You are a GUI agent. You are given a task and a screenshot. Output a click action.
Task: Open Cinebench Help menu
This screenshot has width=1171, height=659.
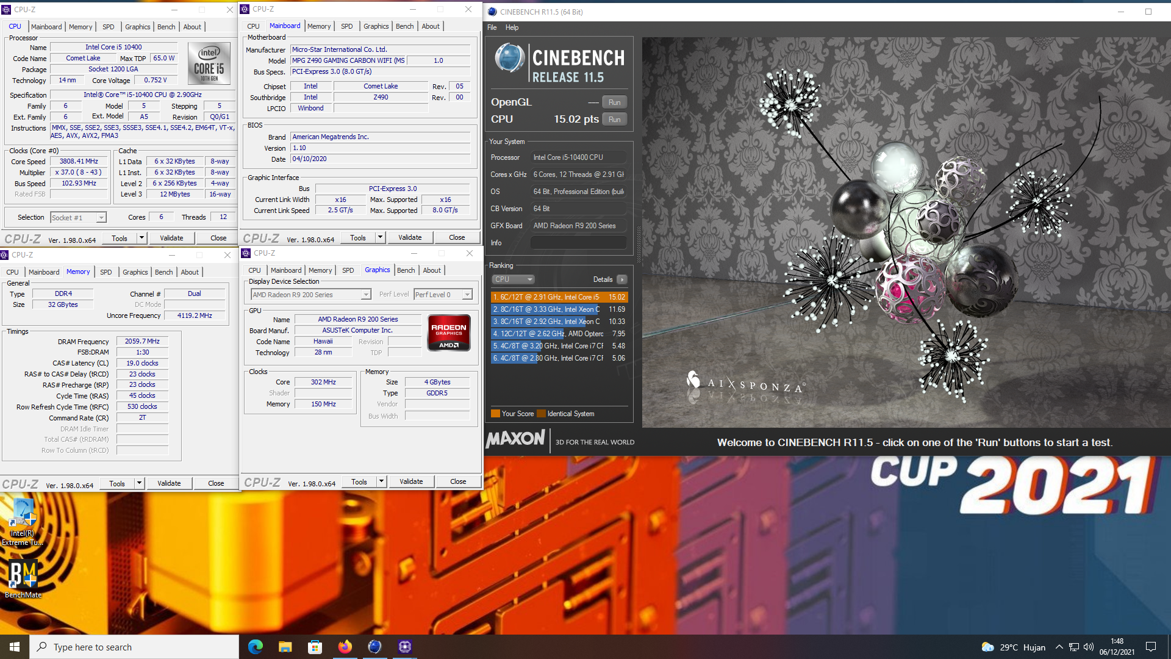click(512, 27)
